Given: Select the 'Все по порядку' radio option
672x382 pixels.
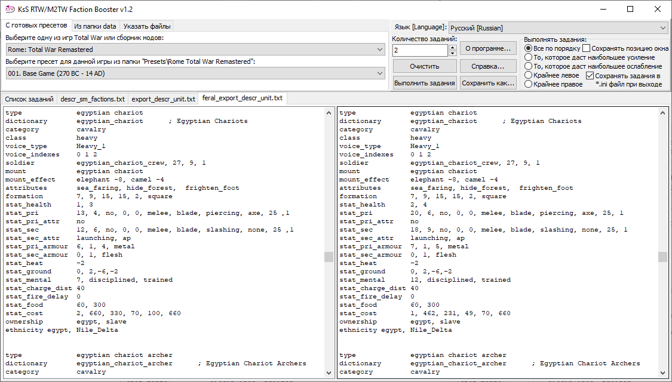Looking at the screenshot, I should (528, 48).
